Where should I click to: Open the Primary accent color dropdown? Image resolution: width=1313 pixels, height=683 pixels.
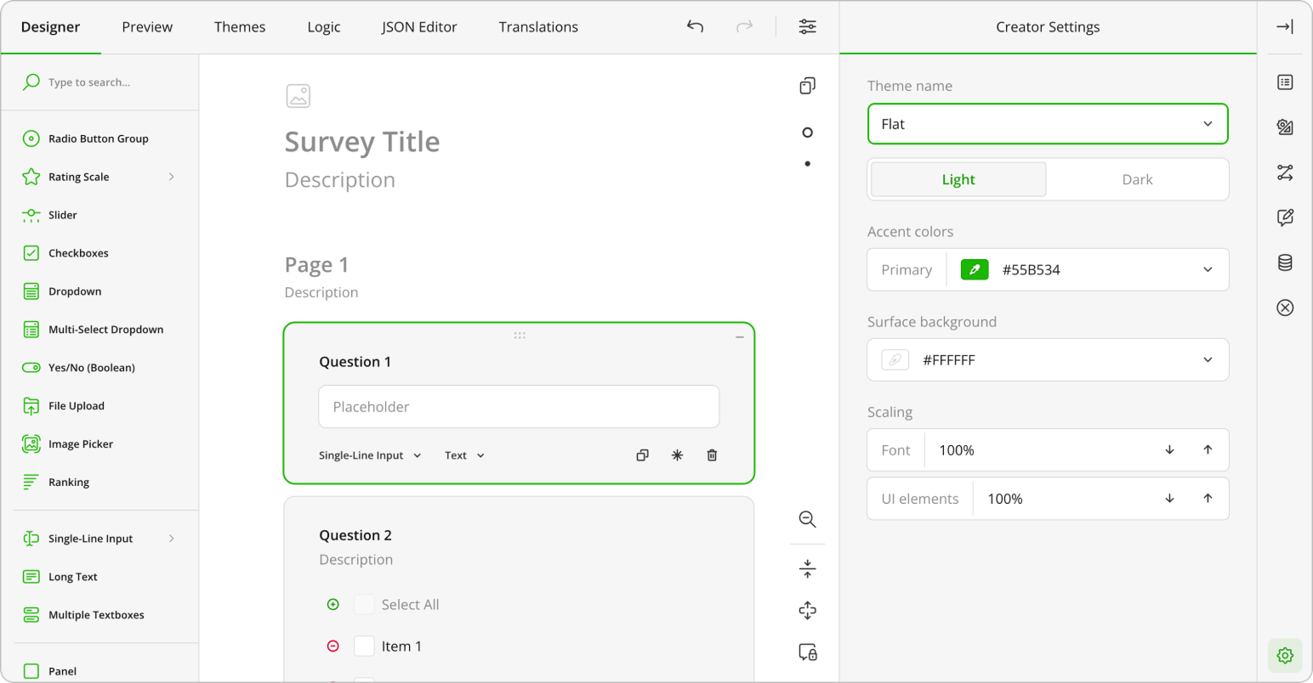[x=1208, y=269]
